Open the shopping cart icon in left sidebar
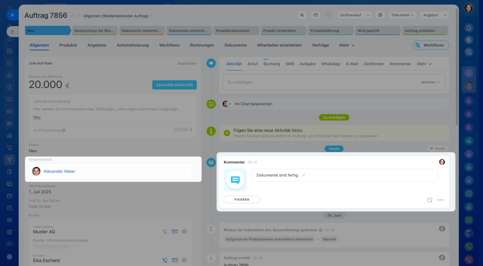The image size is (483, 266). click(x=9, y=148)
